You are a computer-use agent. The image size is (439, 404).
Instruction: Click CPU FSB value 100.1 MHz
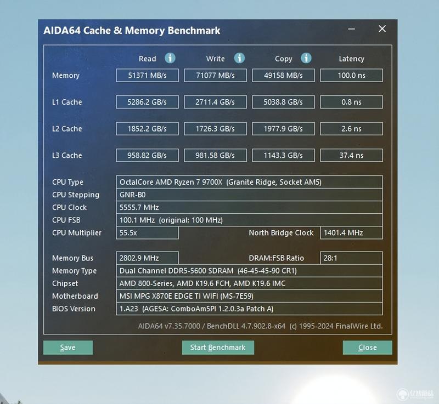[x=249, y=220]
